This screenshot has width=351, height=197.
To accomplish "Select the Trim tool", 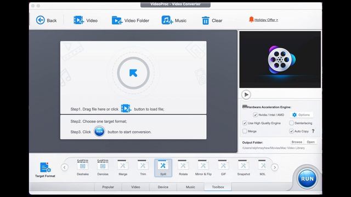I will [x=143, y=167].
